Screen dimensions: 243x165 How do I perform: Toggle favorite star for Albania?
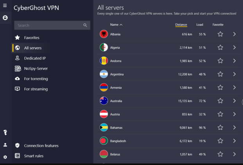pyautogui.click(x=220, y=34)
